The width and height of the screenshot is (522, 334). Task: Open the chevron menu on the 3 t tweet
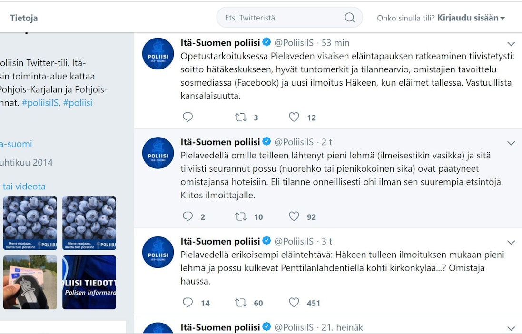tap(511, 243)
